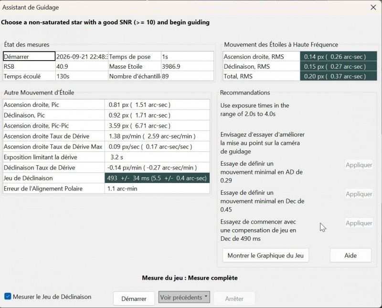Click the Arrêter button

[234, 298]
